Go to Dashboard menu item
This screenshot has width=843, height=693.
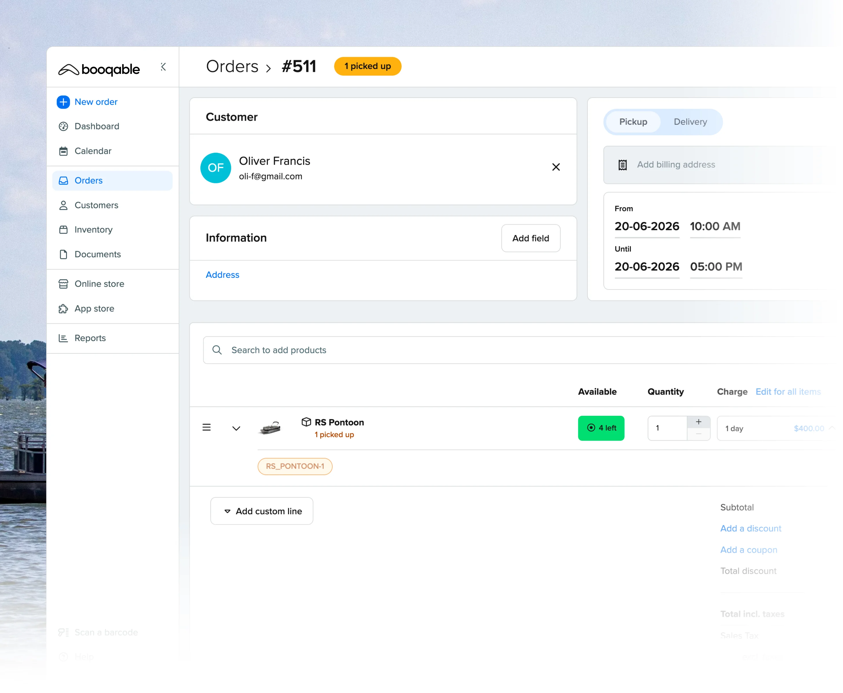(x=97, y=126)
